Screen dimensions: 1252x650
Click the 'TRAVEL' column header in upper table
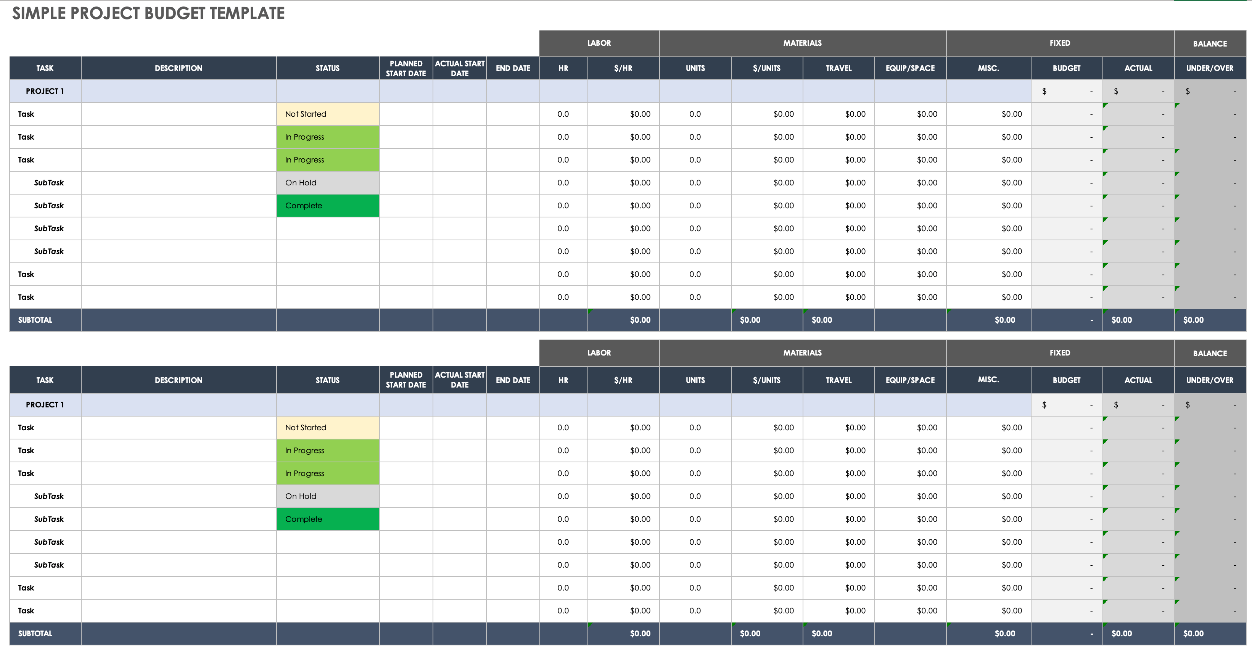click(x=839, y=68)
